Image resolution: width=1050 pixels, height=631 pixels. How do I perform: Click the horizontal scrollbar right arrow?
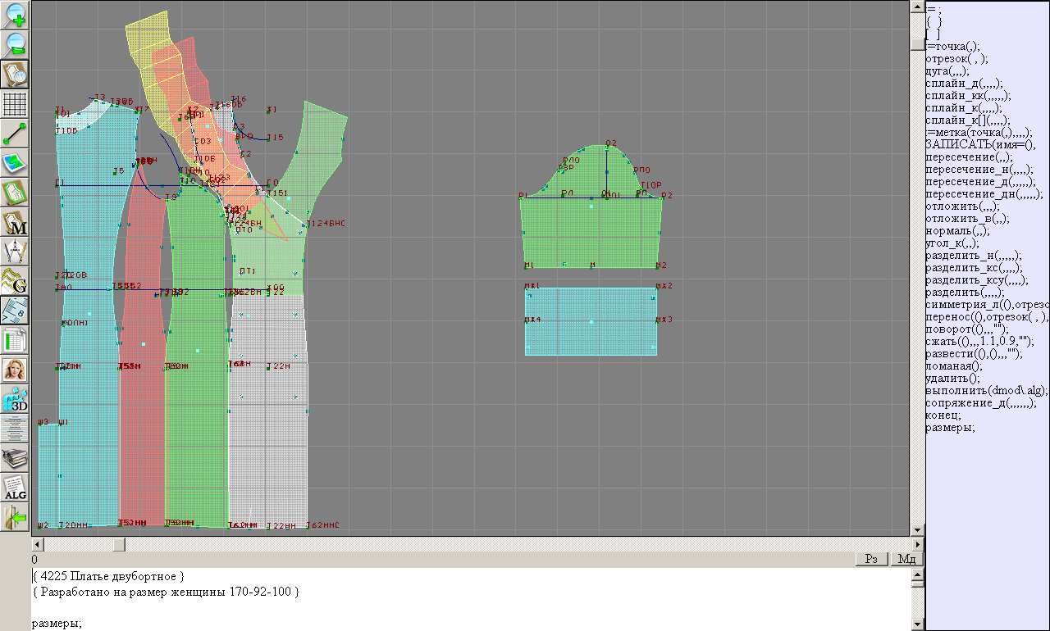coord(917,544)
